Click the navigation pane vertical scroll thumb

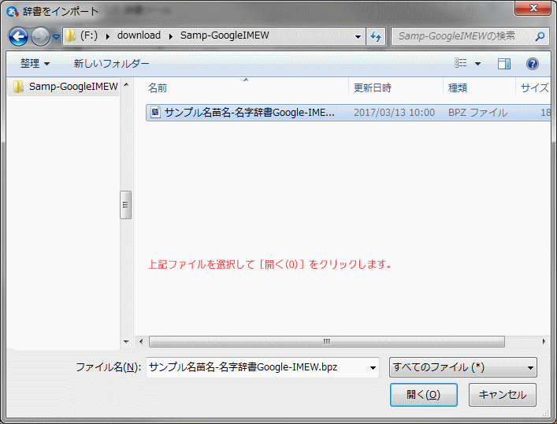(x=125, y=205)
